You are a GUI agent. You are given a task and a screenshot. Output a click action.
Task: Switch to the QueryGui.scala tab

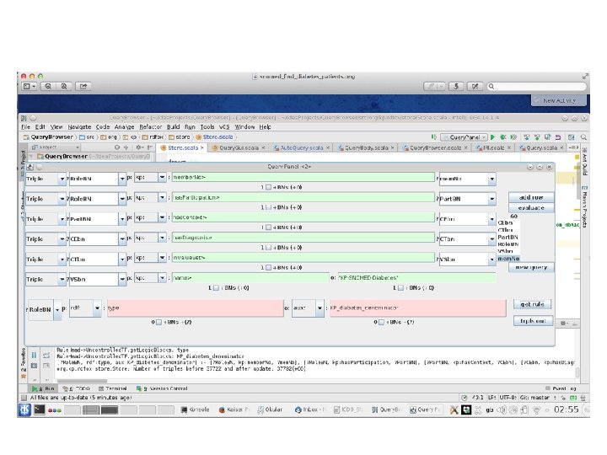coord(238,147)
